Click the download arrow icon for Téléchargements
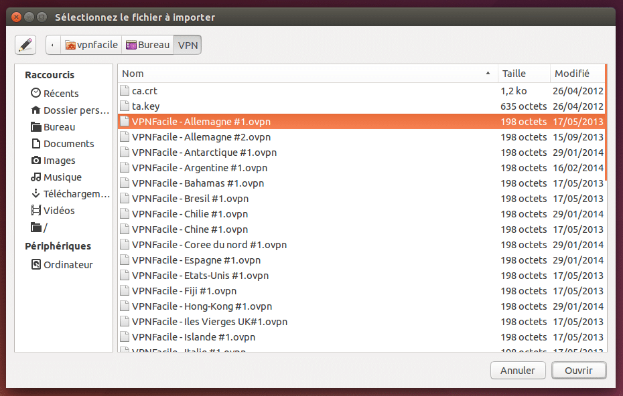 (36, 193)
